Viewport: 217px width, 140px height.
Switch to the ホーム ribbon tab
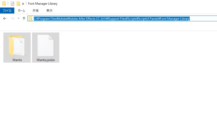[21, 11]
